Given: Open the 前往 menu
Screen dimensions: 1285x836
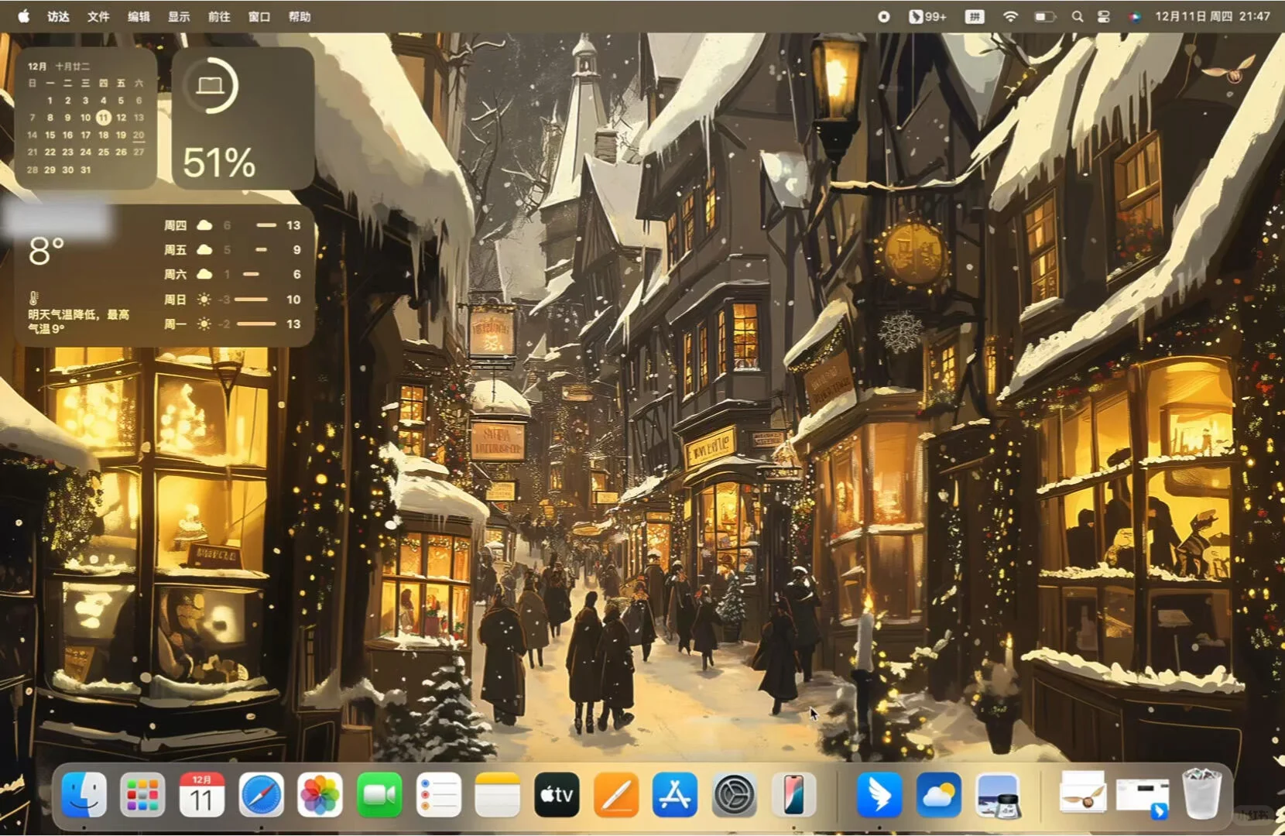Looking at the screenshot, I should [219, 16].
